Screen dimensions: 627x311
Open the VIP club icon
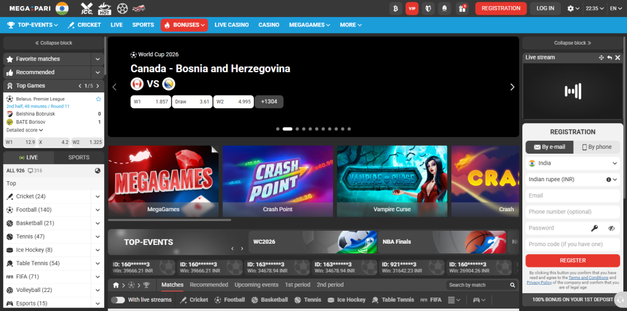pyautogui.click(x=412, y=9)
